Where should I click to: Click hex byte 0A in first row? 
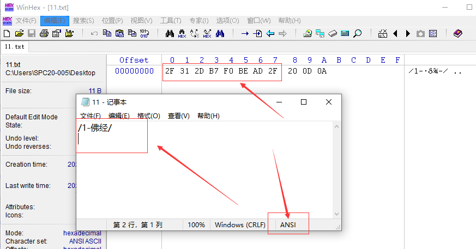tap(322, 71)
